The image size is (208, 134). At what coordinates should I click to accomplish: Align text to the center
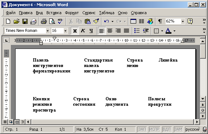click(110, 31)
